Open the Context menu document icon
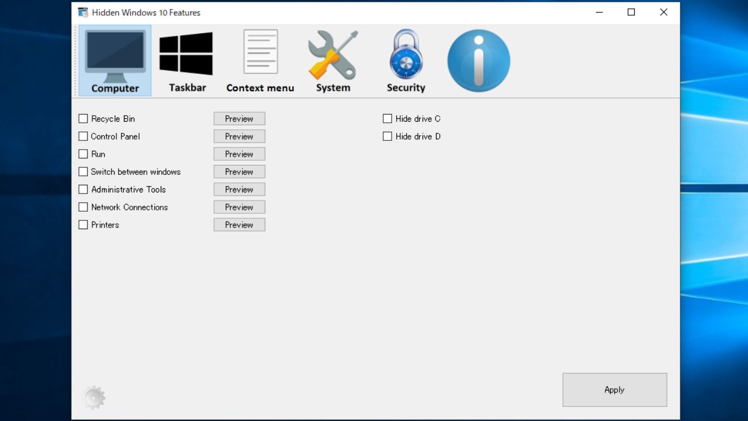Viewport: 748px width, 421px height. coord(260,60)
